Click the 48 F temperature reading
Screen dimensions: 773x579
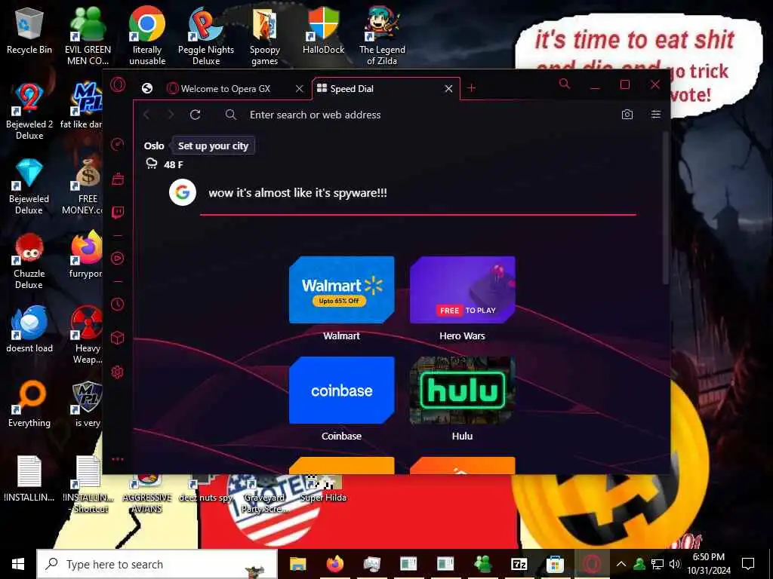pos(174,164)
